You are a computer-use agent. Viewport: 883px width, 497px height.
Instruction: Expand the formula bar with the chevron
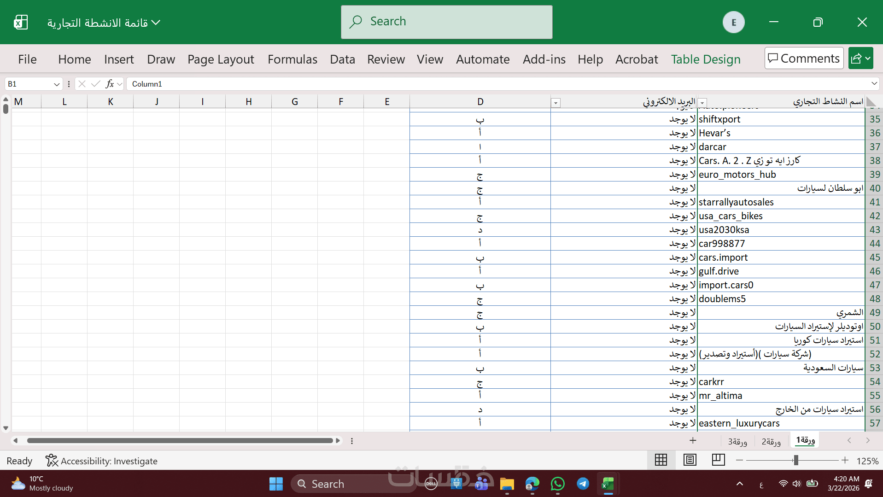click(874, 84)
